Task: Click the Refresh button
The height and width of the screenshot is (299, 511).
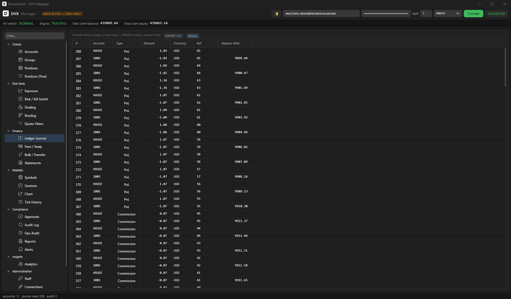Action: click(x=193, y=36)
